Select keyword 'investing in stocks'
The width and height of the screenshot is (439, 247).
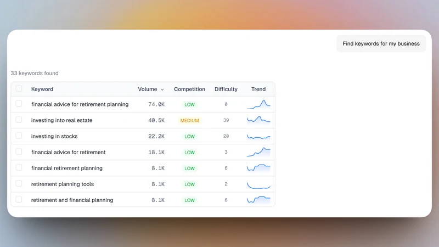(54, 136)
